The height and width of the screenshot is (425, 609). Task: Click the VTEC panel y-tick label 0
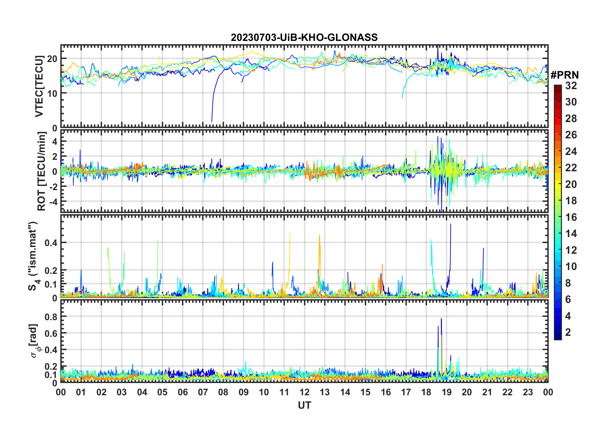click(55, 128)
